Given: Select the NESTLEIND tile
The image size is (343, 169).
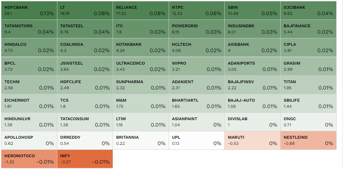Looking at the screenshot, I should coord(308,140).
